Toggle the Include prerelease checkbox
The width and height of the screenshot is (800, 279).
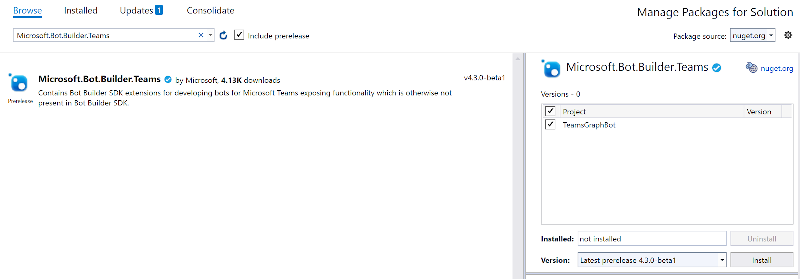pos(239,35)
